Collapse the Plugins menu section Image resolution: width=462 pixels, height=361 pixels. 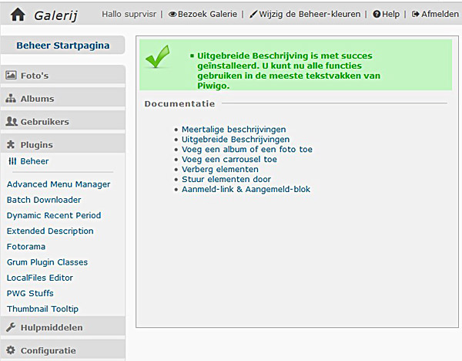click(63, 145)
